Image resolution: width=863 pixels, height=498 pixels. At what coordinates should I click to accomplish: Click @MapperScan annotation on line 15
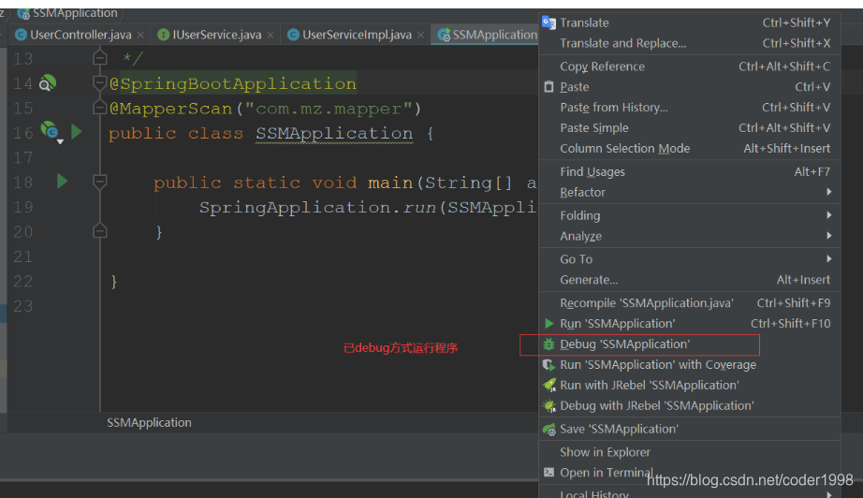170,109
